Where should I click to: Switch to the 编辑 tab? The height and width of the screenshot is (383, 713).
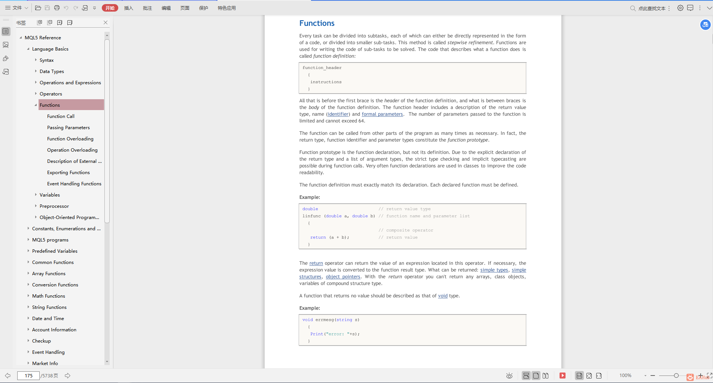(x=166, y=8)
